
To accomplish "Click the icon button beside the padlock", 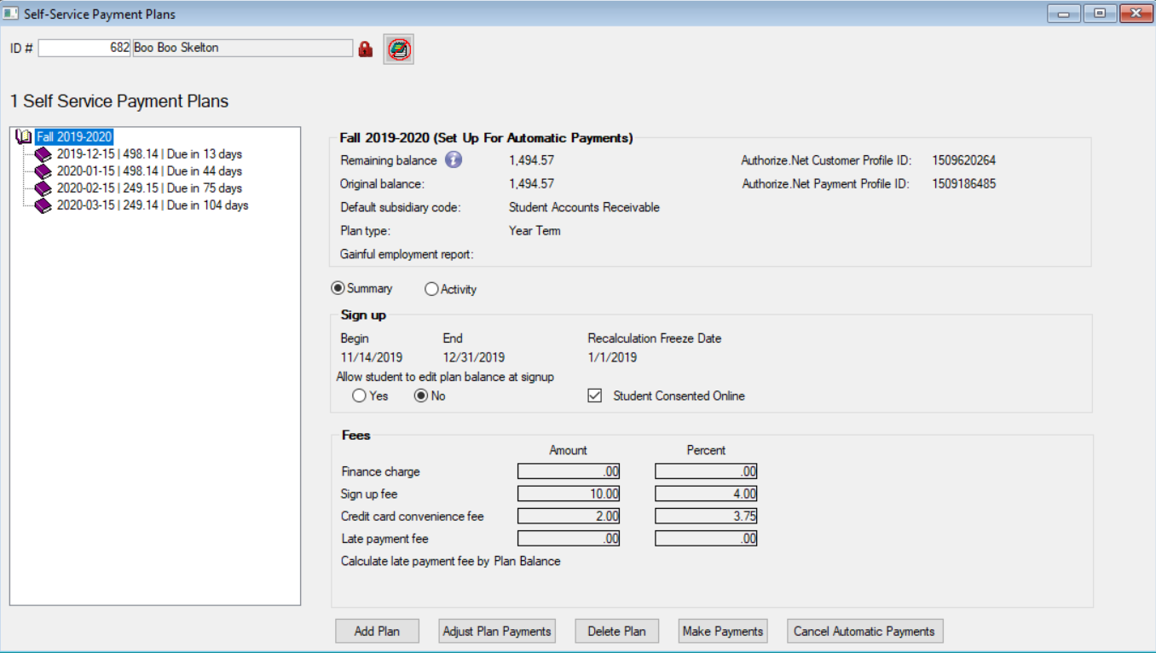I will coord(398,49).
